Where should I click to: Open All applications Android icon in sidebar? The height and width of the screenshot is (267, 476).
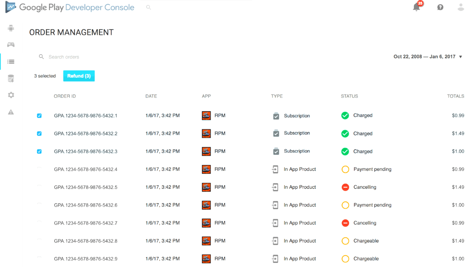[x=11, y=28]
